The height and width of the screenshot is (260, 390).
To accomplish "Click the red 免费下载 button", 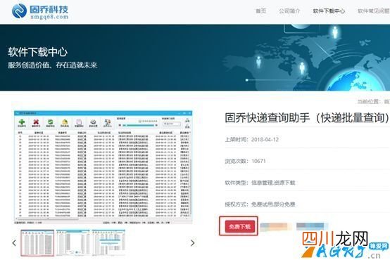I will click(240, 226).
